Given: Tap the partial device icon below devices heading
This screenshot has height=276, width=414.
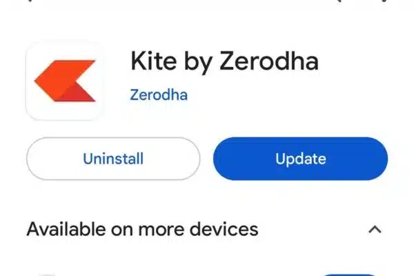Looking at the screenshot, I should (48, 275).
